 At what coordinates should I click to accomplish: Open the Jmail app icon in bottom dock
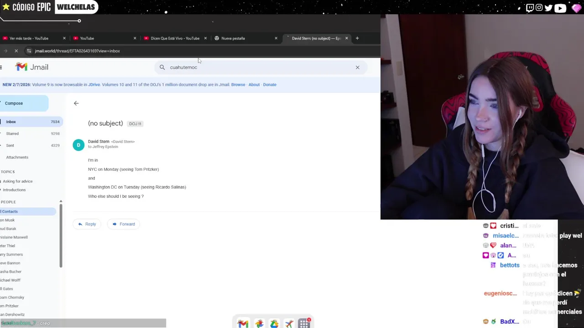(243, 323)
